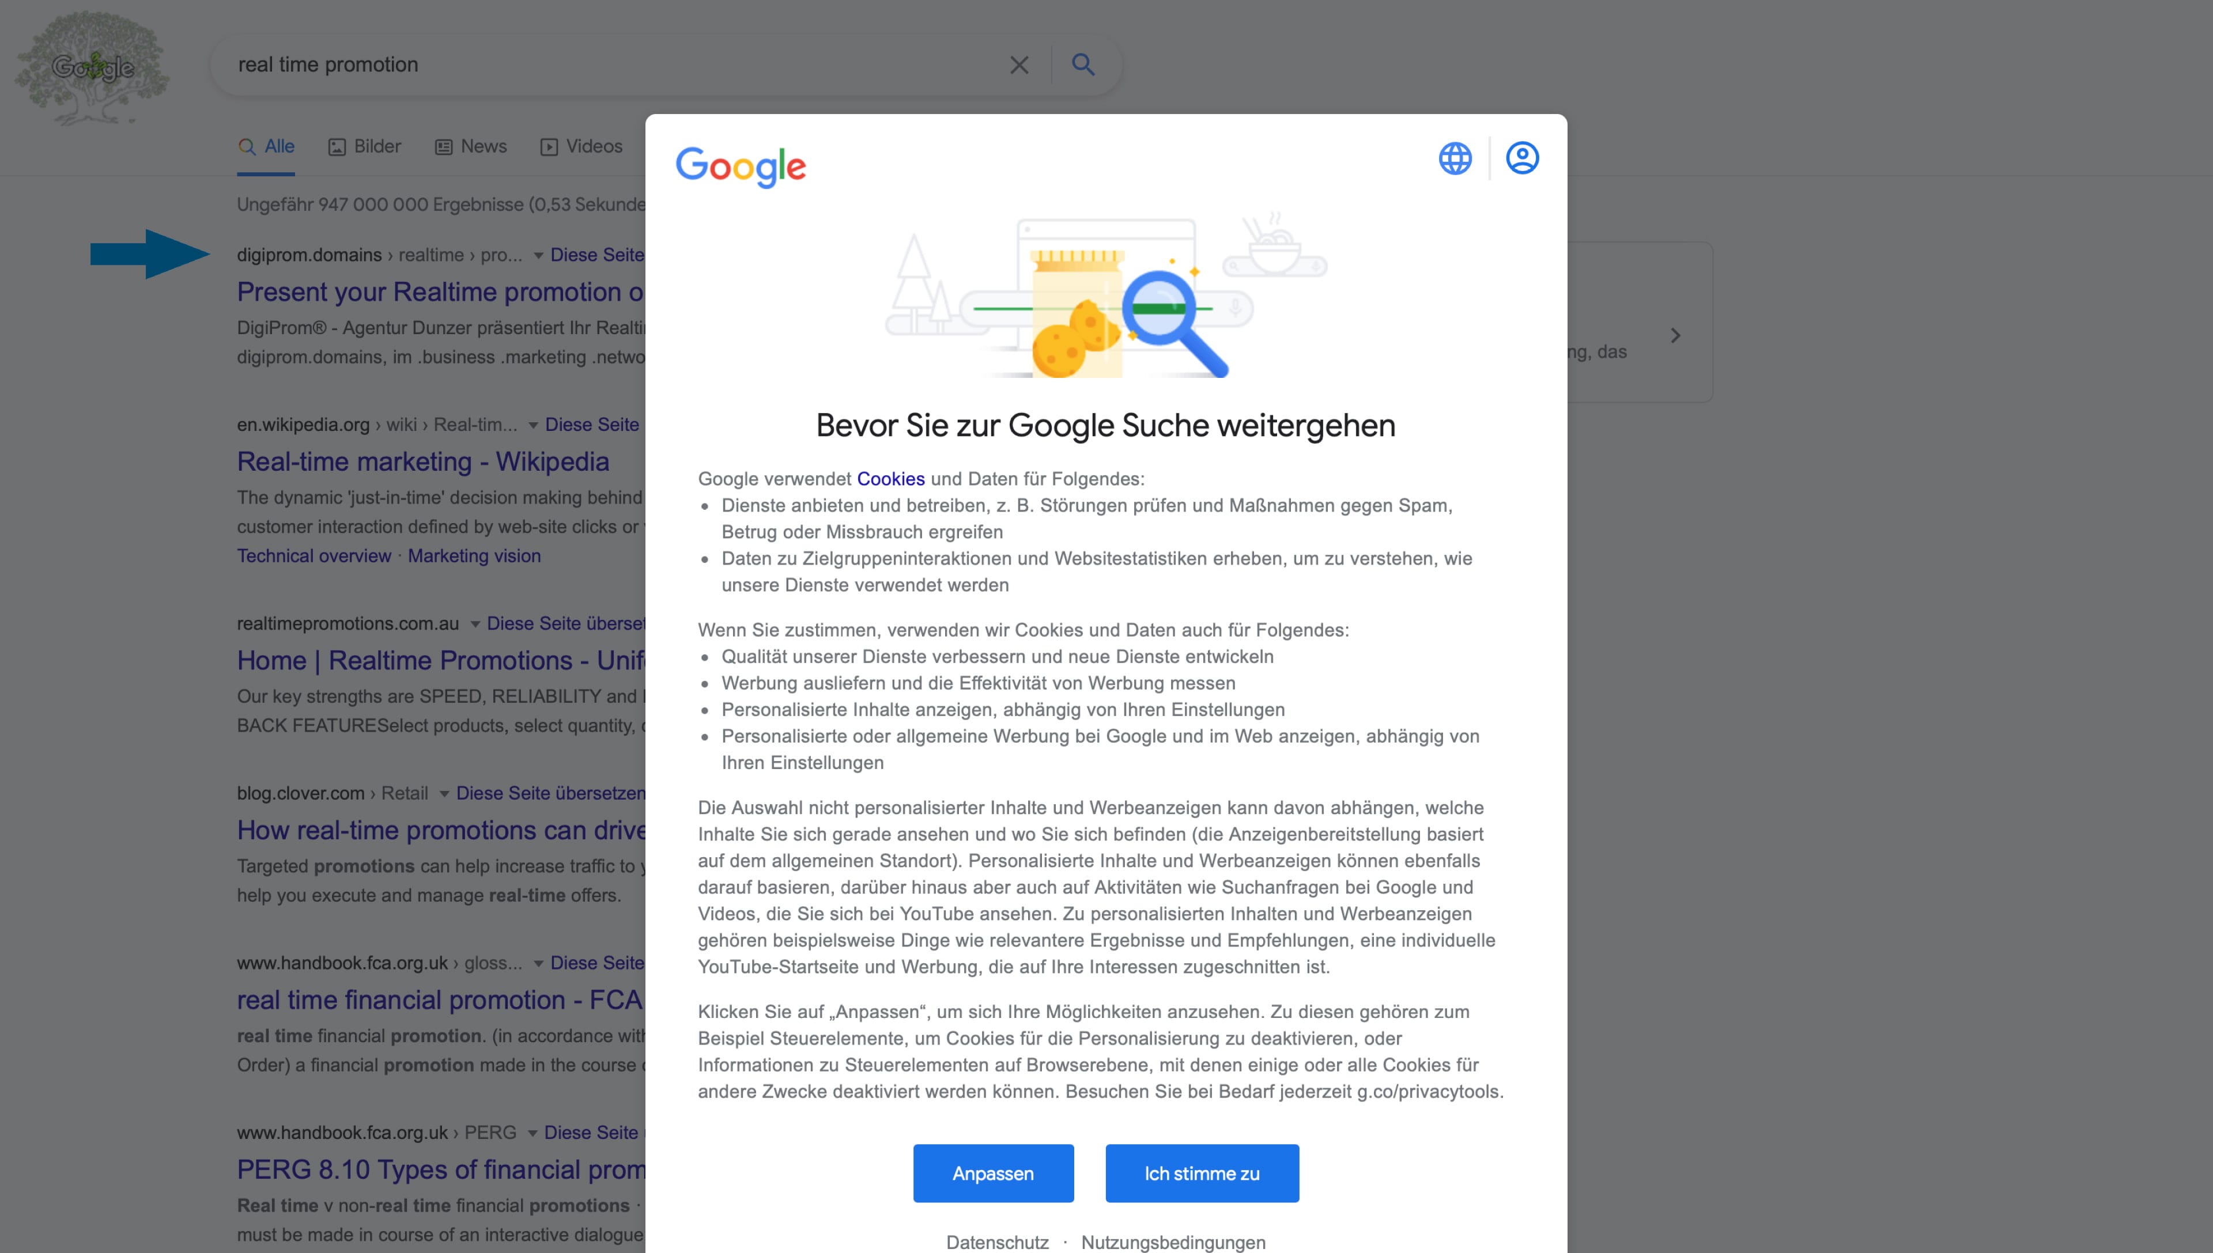Expand dropdown arrow beside realtimepromotions.com.au

click(x=475, y=624)
